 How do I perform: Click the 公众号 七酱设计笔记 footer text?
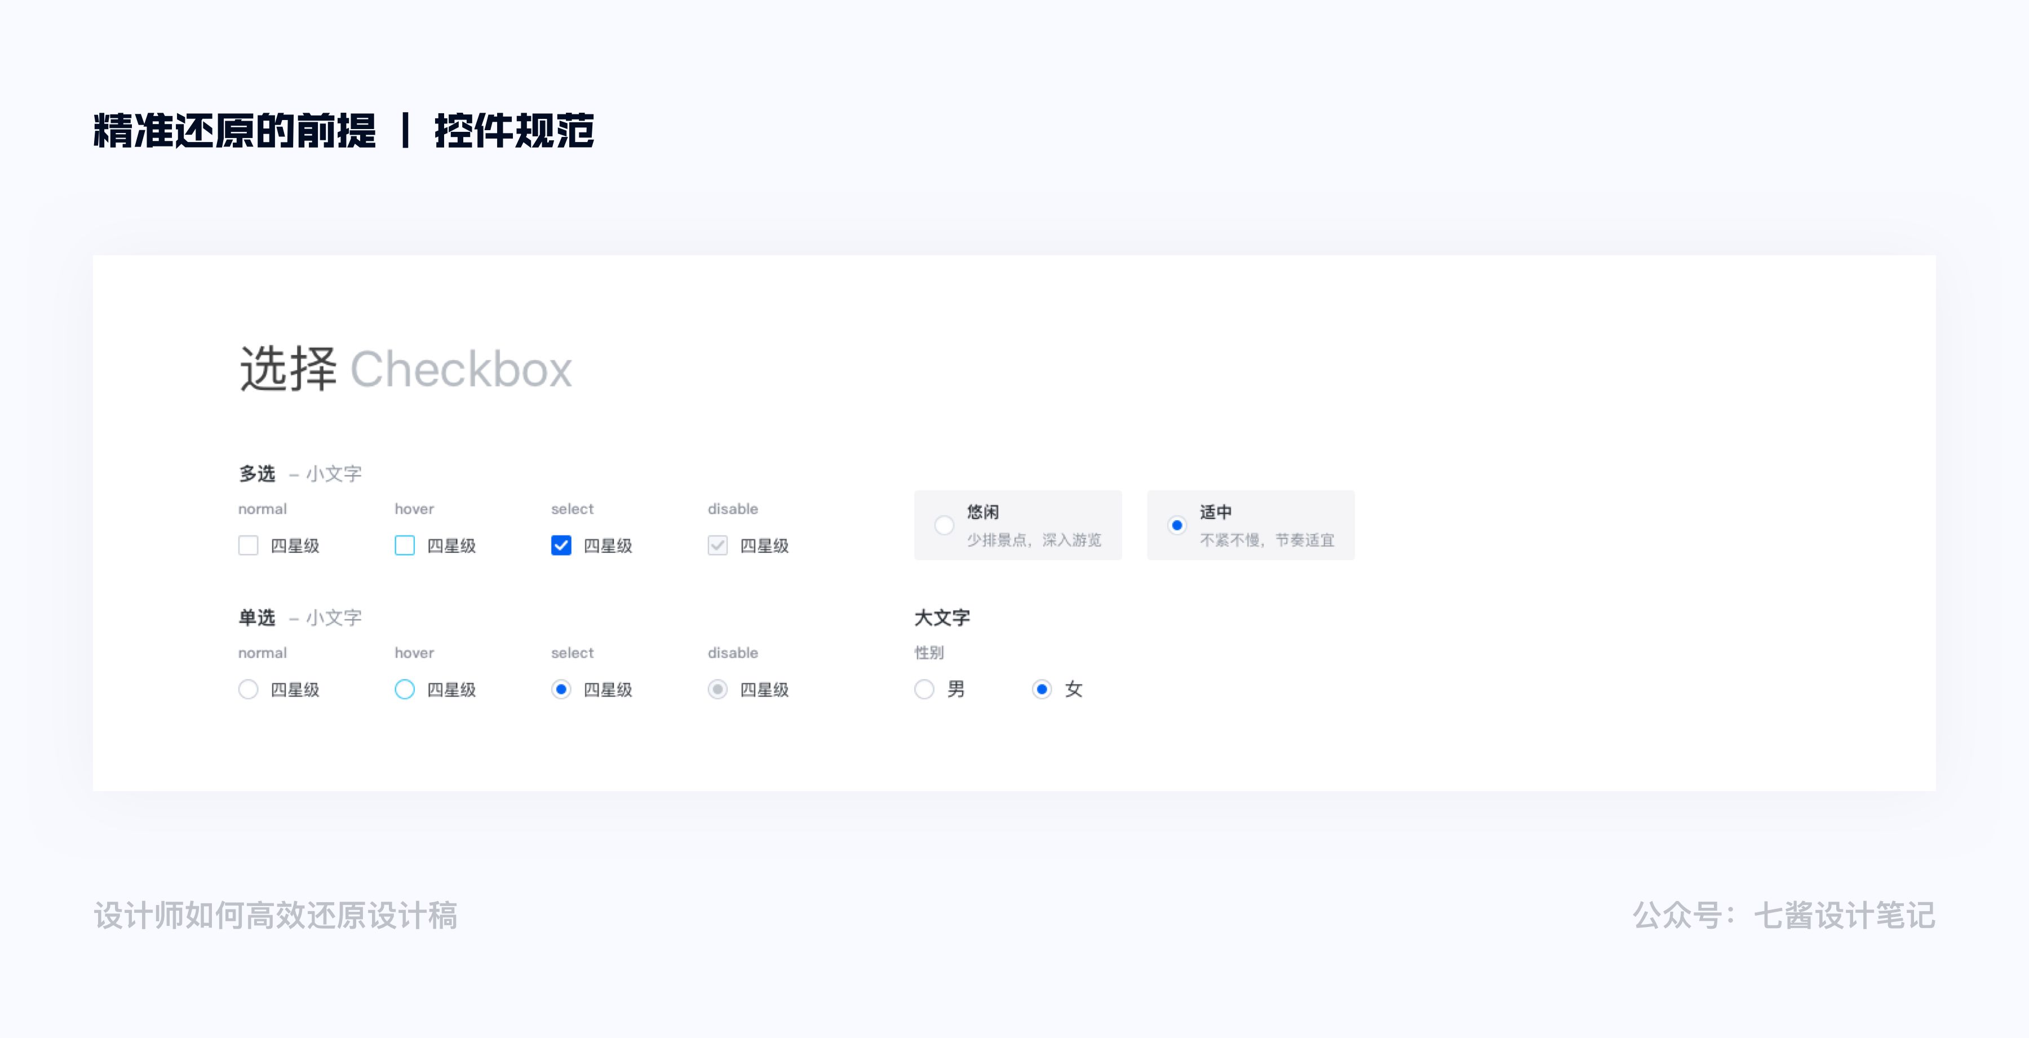click(x=1783, y=915)
